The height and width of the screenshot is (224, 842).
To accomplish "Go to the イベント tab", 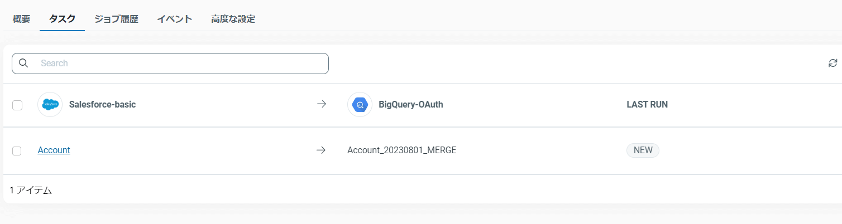I will click(174, 19).
